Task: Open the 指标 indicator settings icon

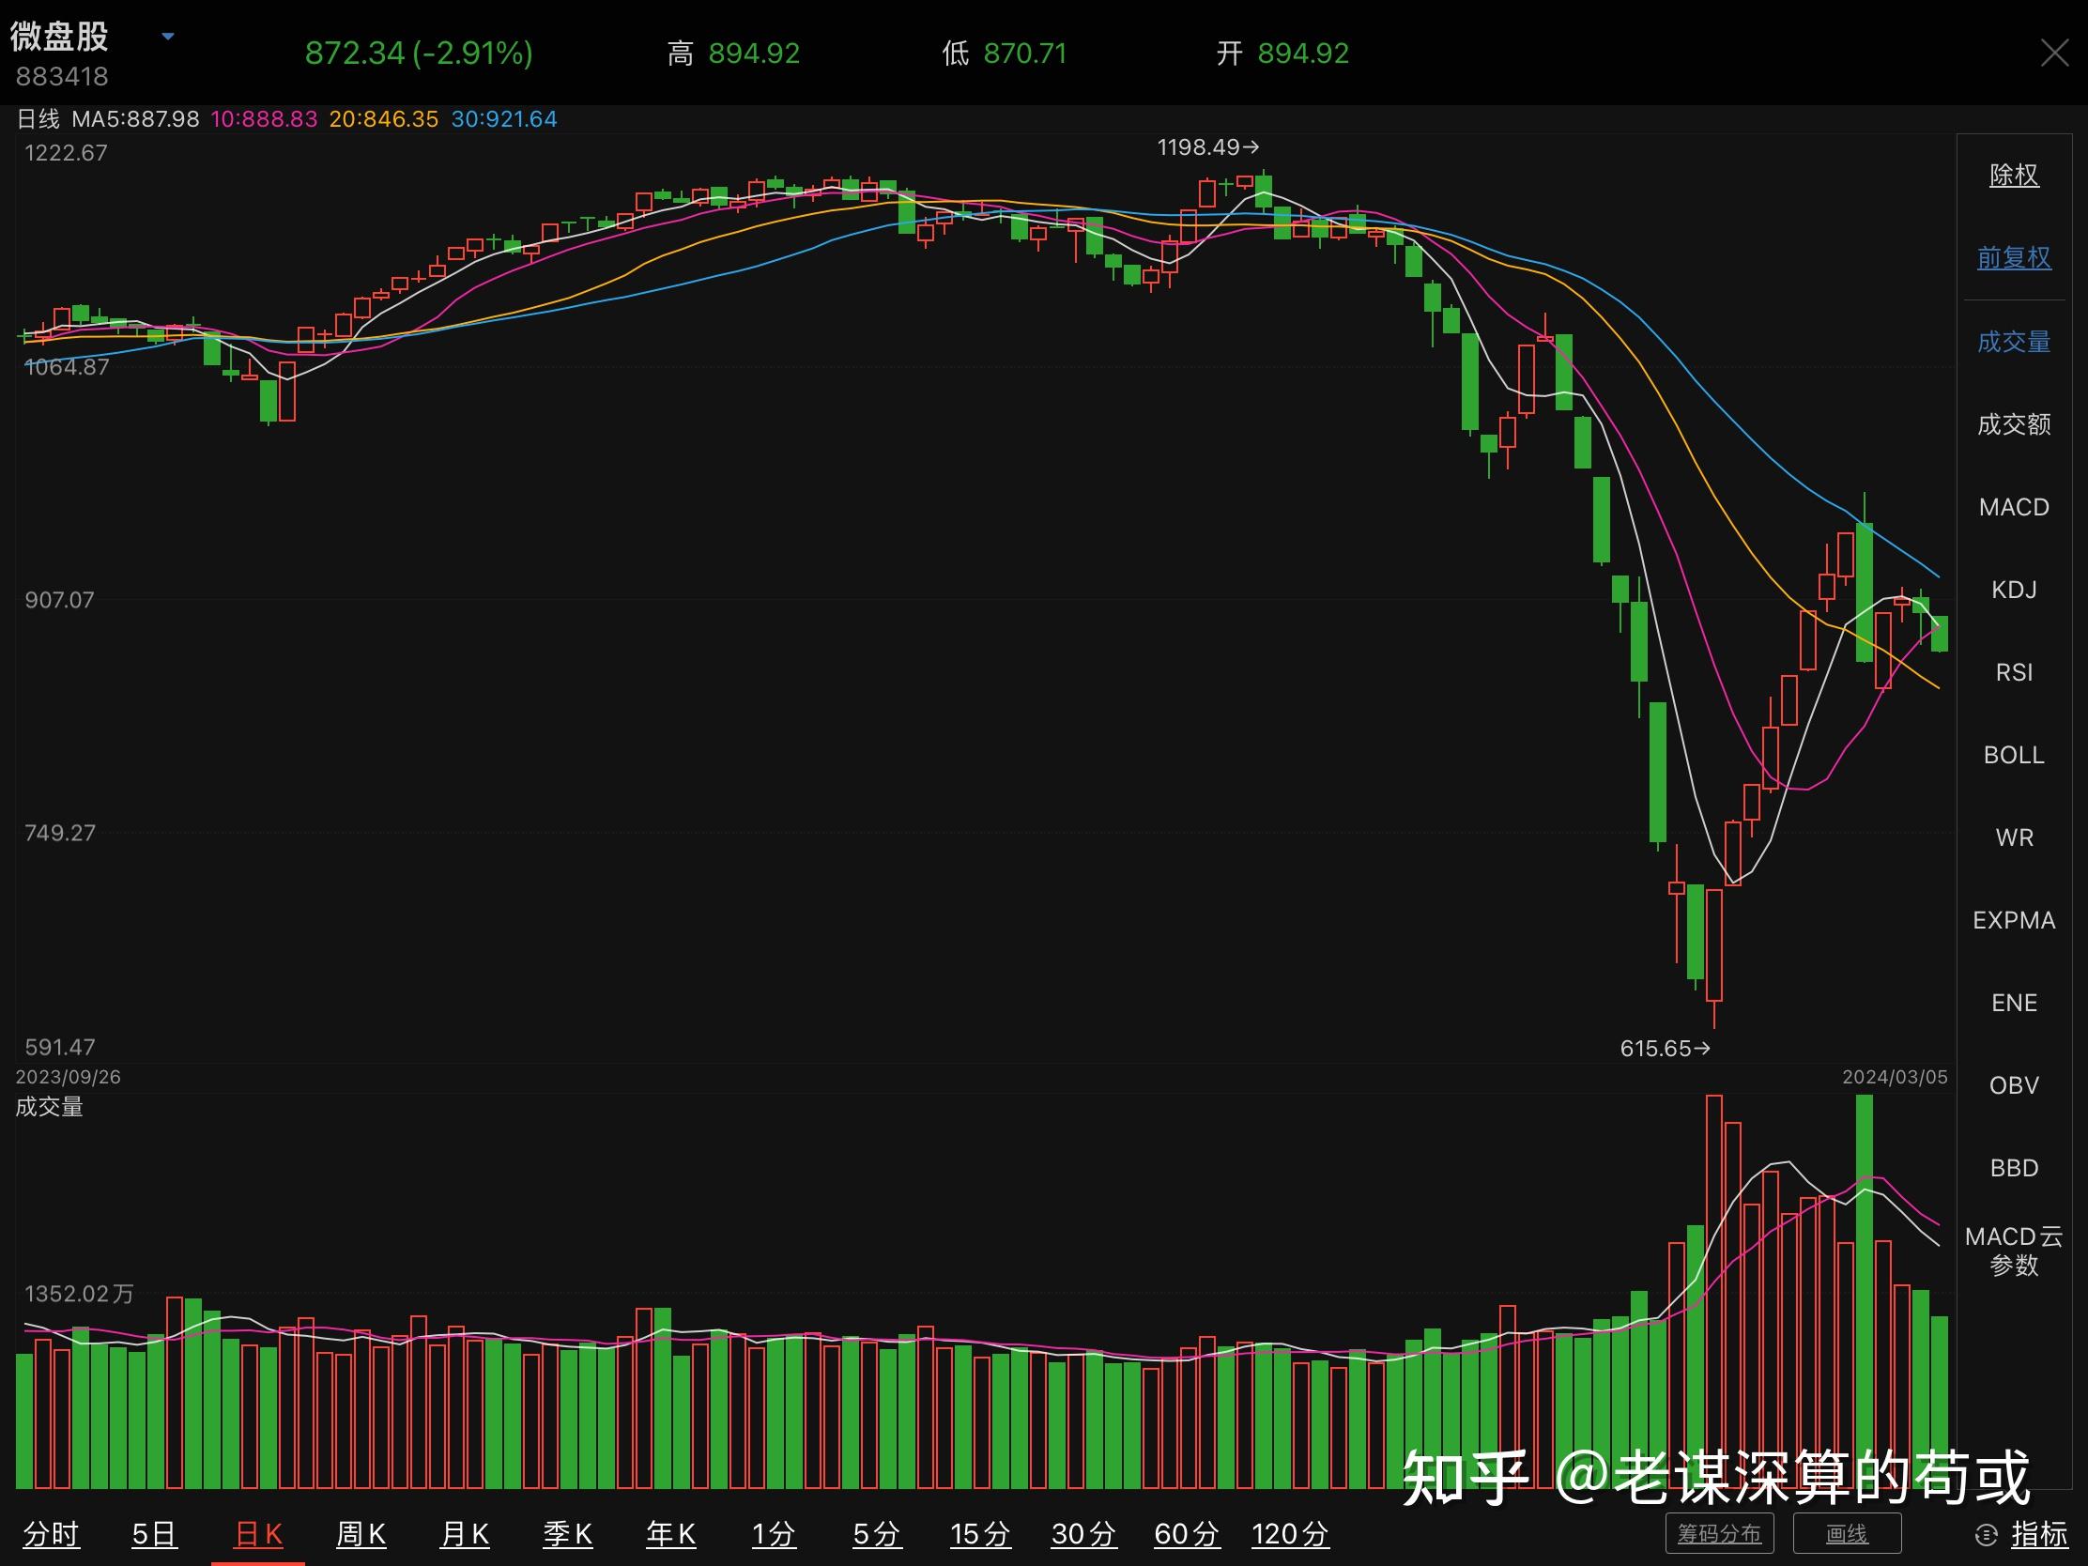Action: coord(1986,1535)
